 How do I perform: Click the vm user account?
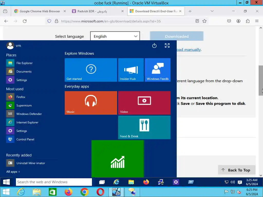(14, 46)
